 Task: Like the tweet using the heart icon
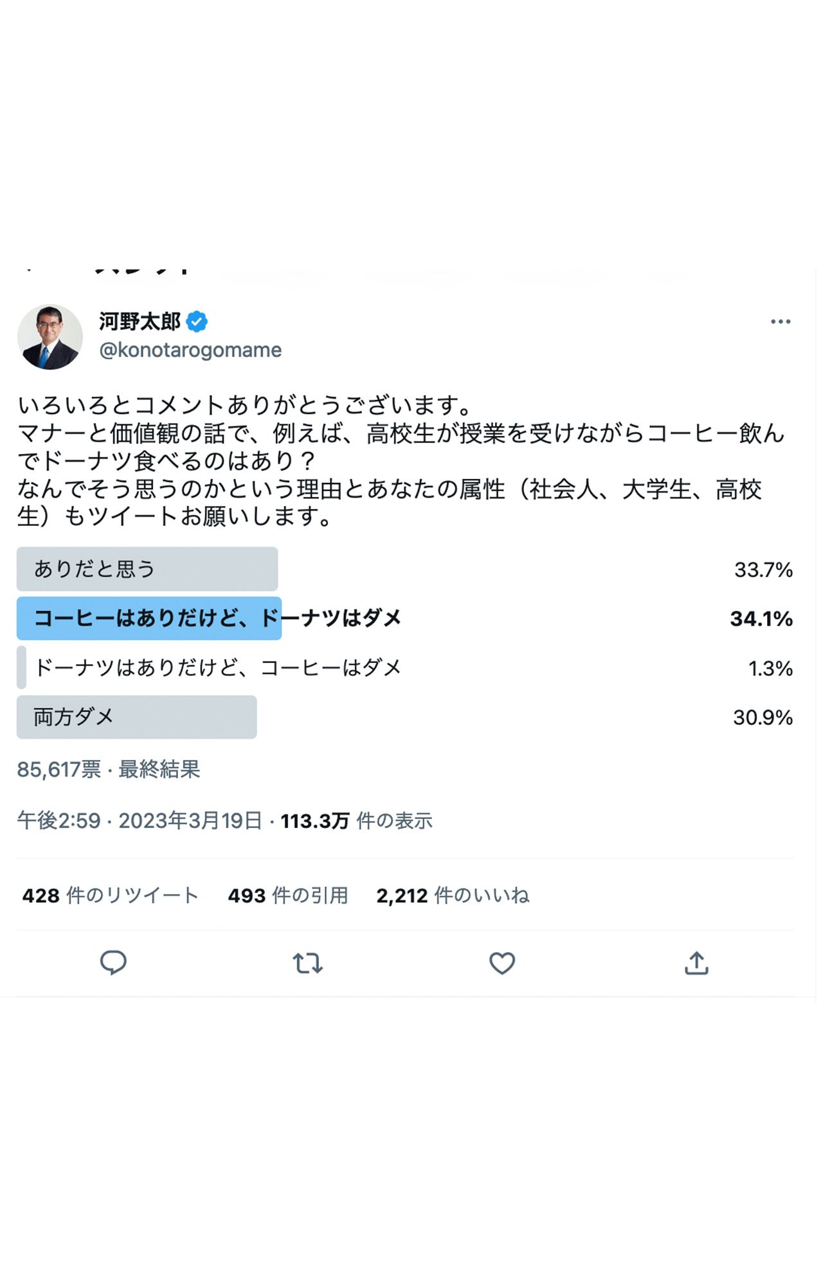click(502, 963)
